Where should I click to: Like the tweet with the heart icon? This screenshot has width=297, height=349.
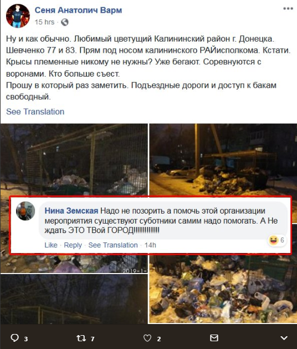(x=147, y=338)
